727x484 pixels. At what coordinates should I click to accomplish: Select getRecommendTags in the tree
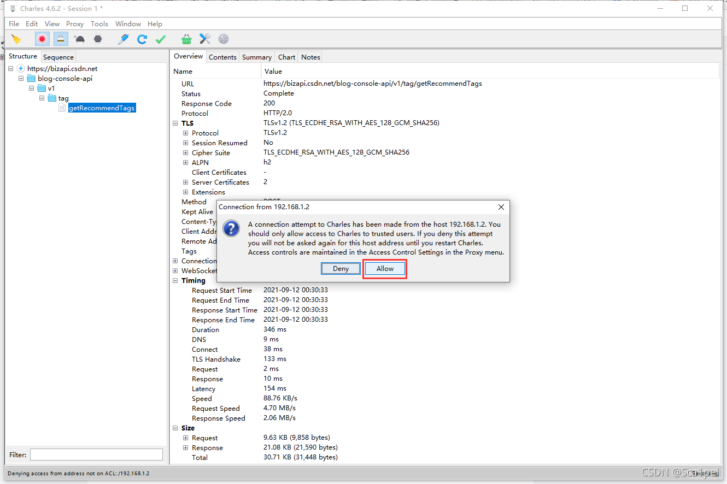(x=102, y=108)
